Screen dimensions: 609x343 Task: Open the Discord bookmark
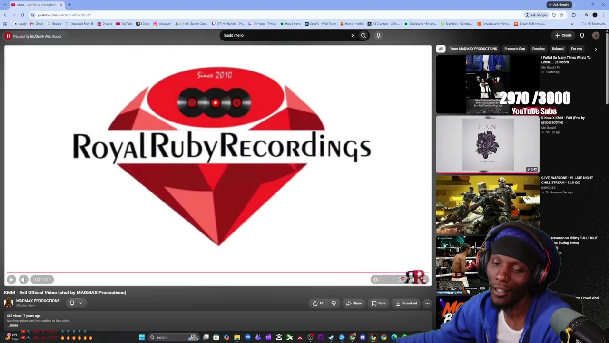pyautogui.click(x=105, y=24)
